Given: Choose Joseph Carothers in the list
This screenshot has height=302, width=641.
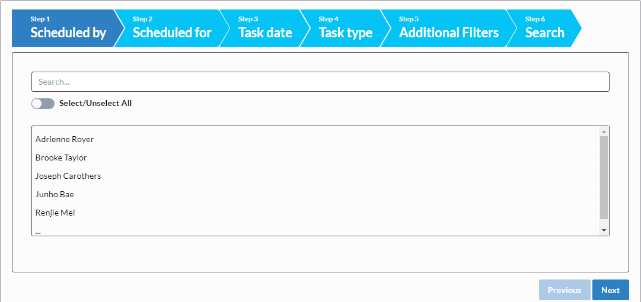Looking at the screenshot, I should pyautogui.click(x=315, y=176).
